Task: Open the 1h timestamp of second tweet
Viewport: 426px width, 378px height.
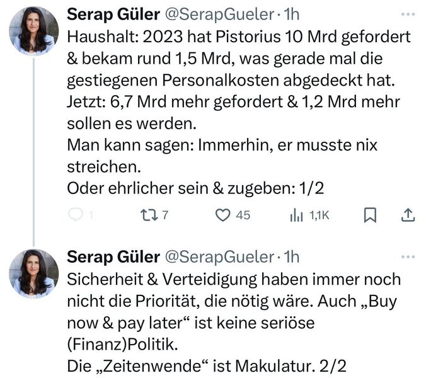Action: [292, 257]
